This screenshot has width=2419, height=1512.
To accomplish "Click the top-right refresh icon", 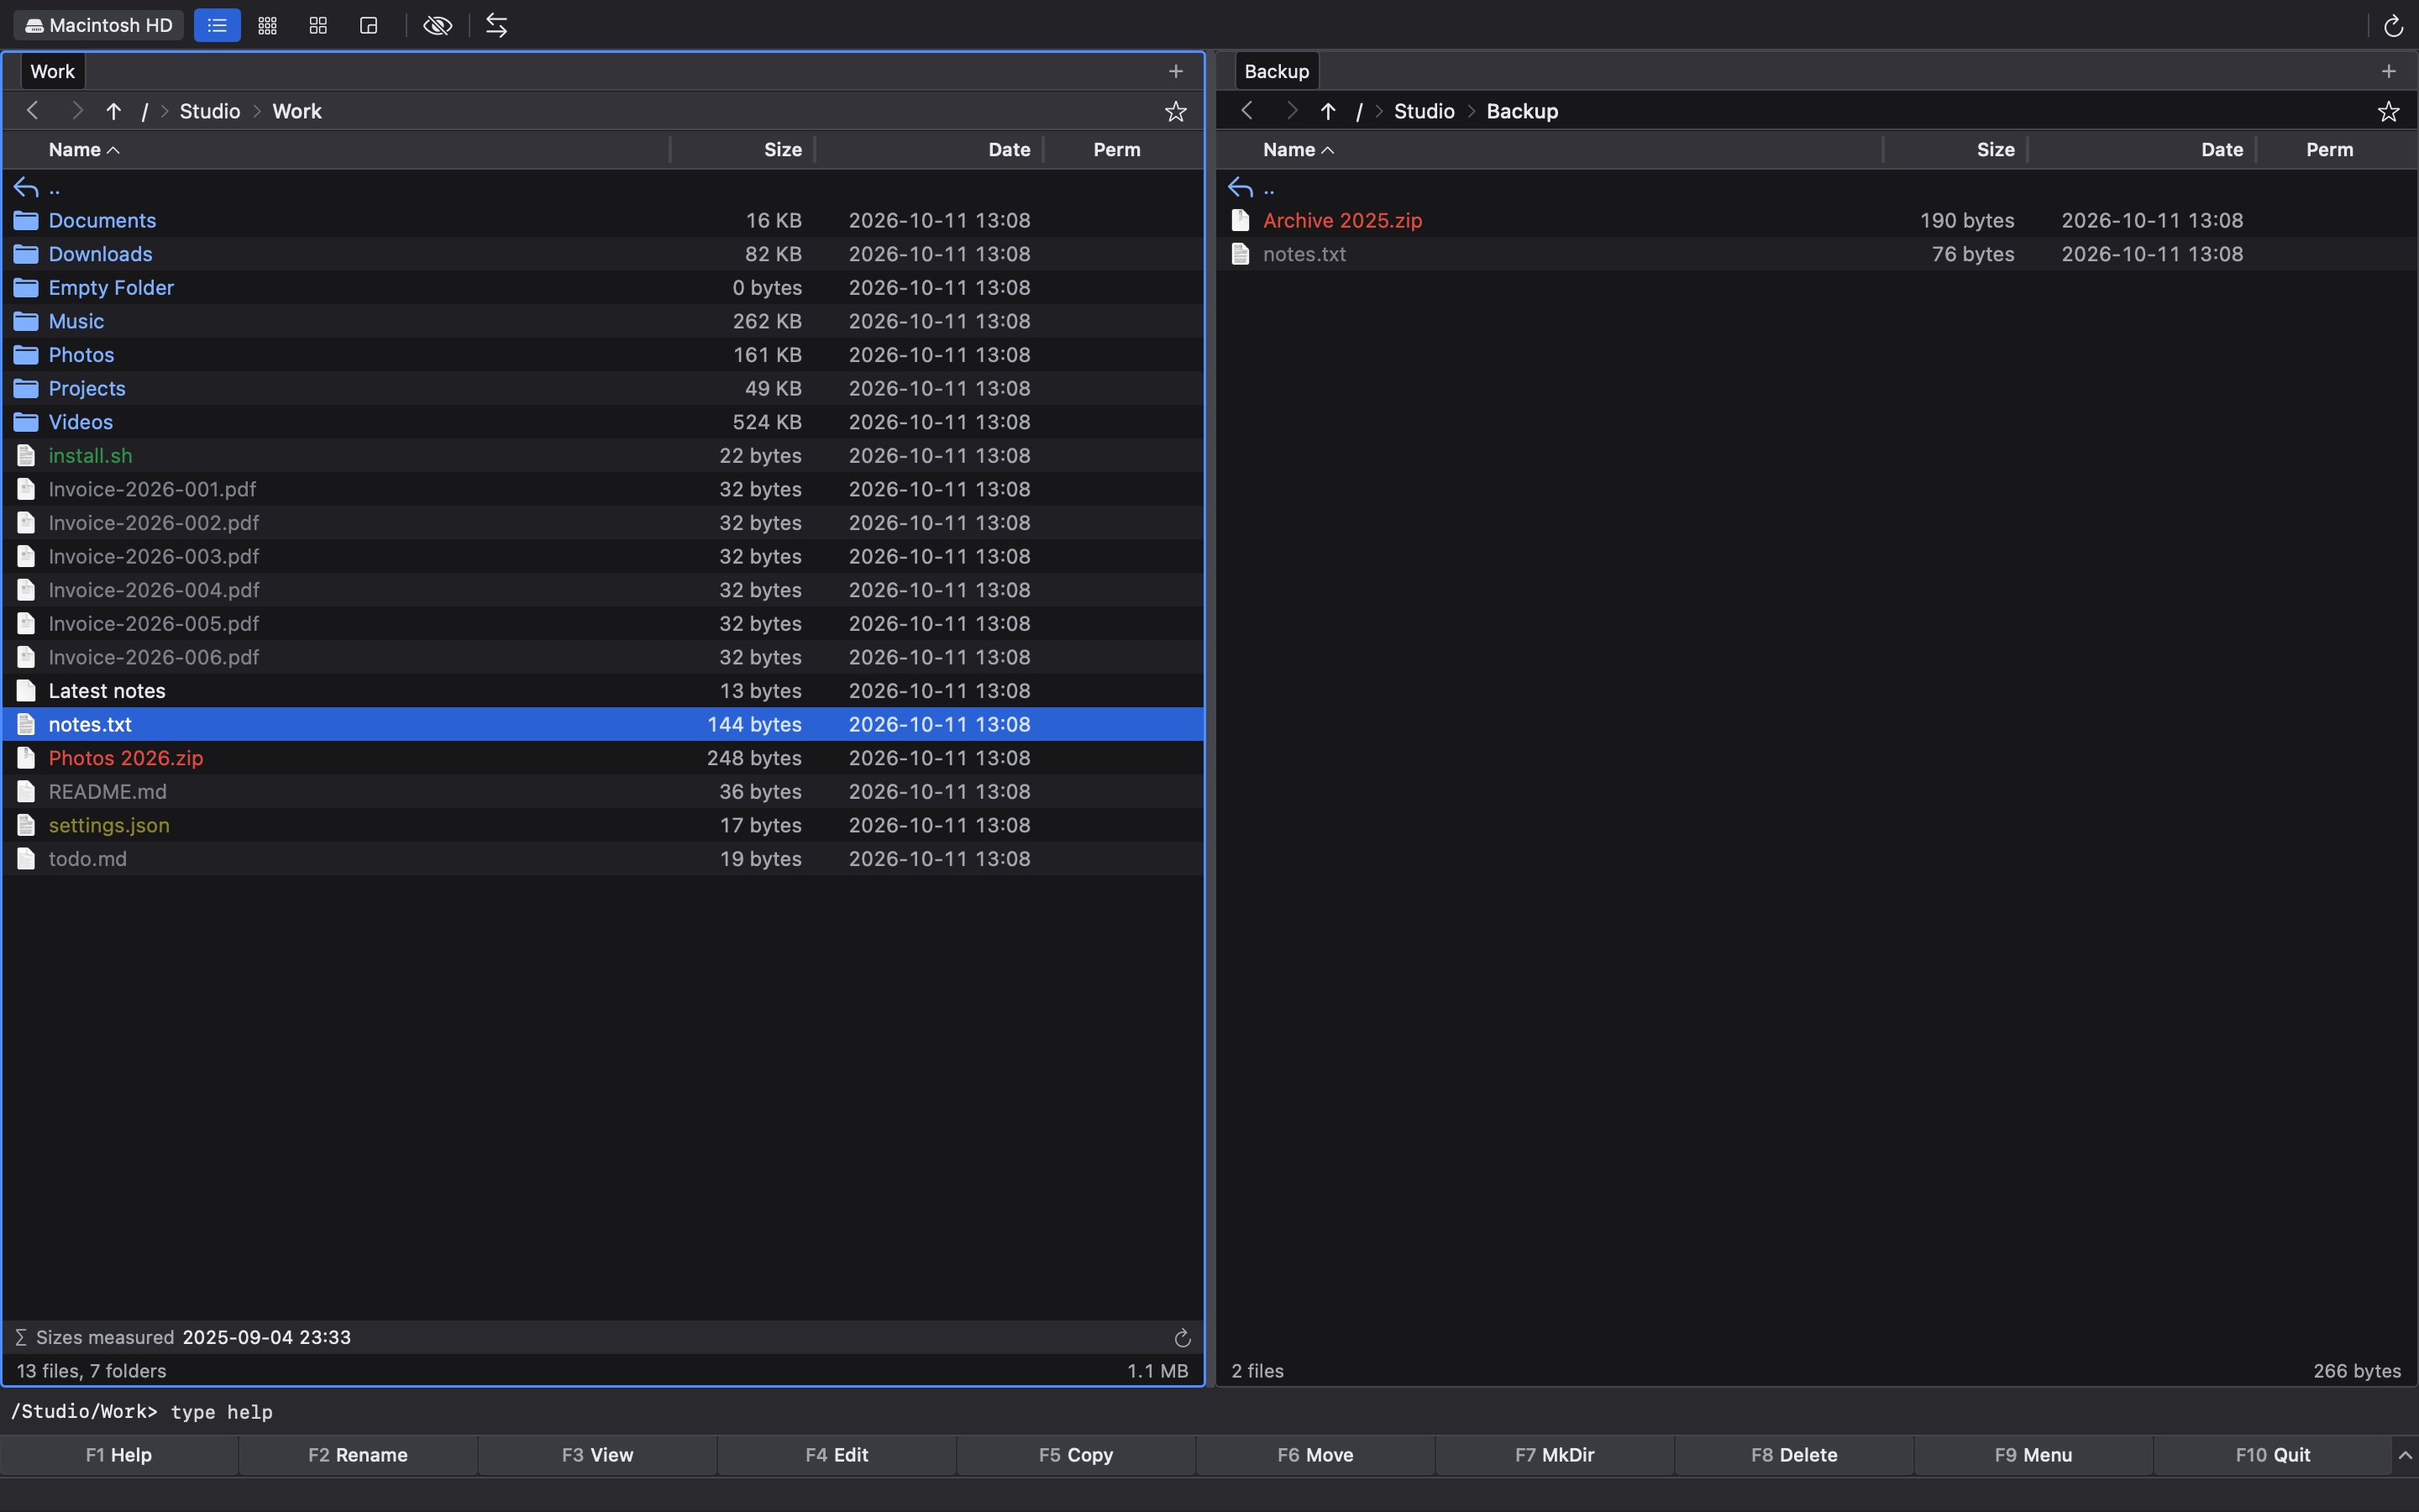I will 2393,26.
